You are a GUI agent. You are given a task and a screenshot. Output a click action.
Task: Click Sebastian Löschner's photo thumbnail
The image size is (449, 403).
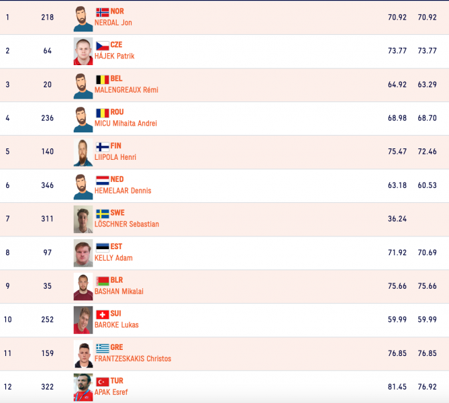pyautogui.click(x=83, y=220)
